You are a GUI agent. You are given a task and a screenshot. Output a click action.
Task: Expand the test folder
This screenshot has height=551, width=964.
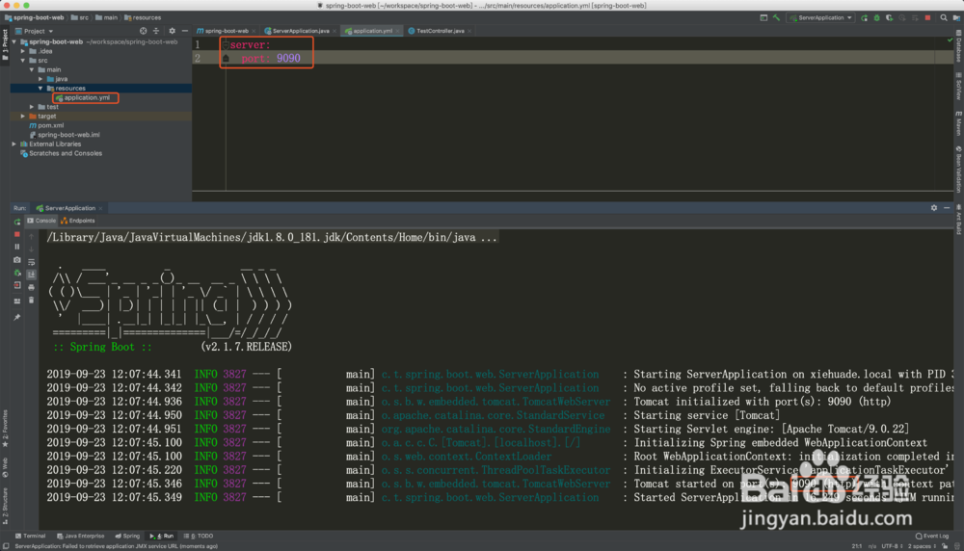(x=32, y=107)
